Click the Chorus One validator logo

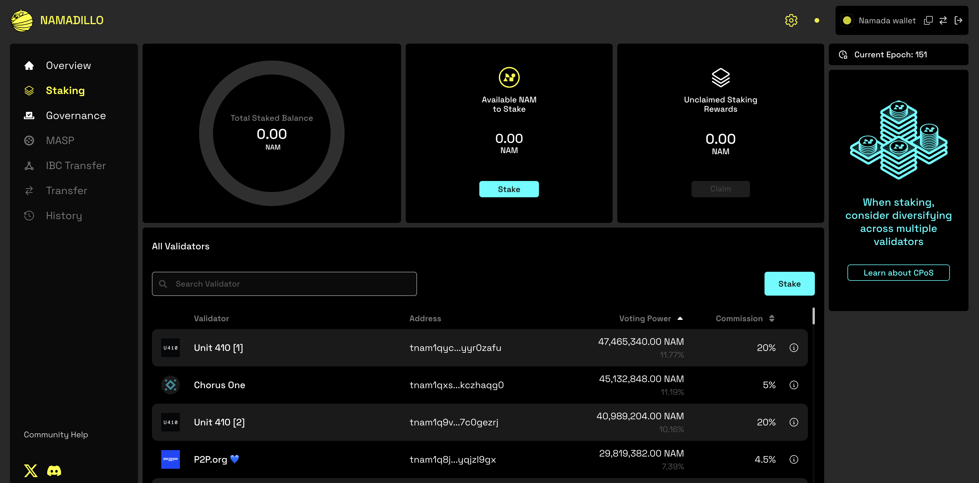170,385
